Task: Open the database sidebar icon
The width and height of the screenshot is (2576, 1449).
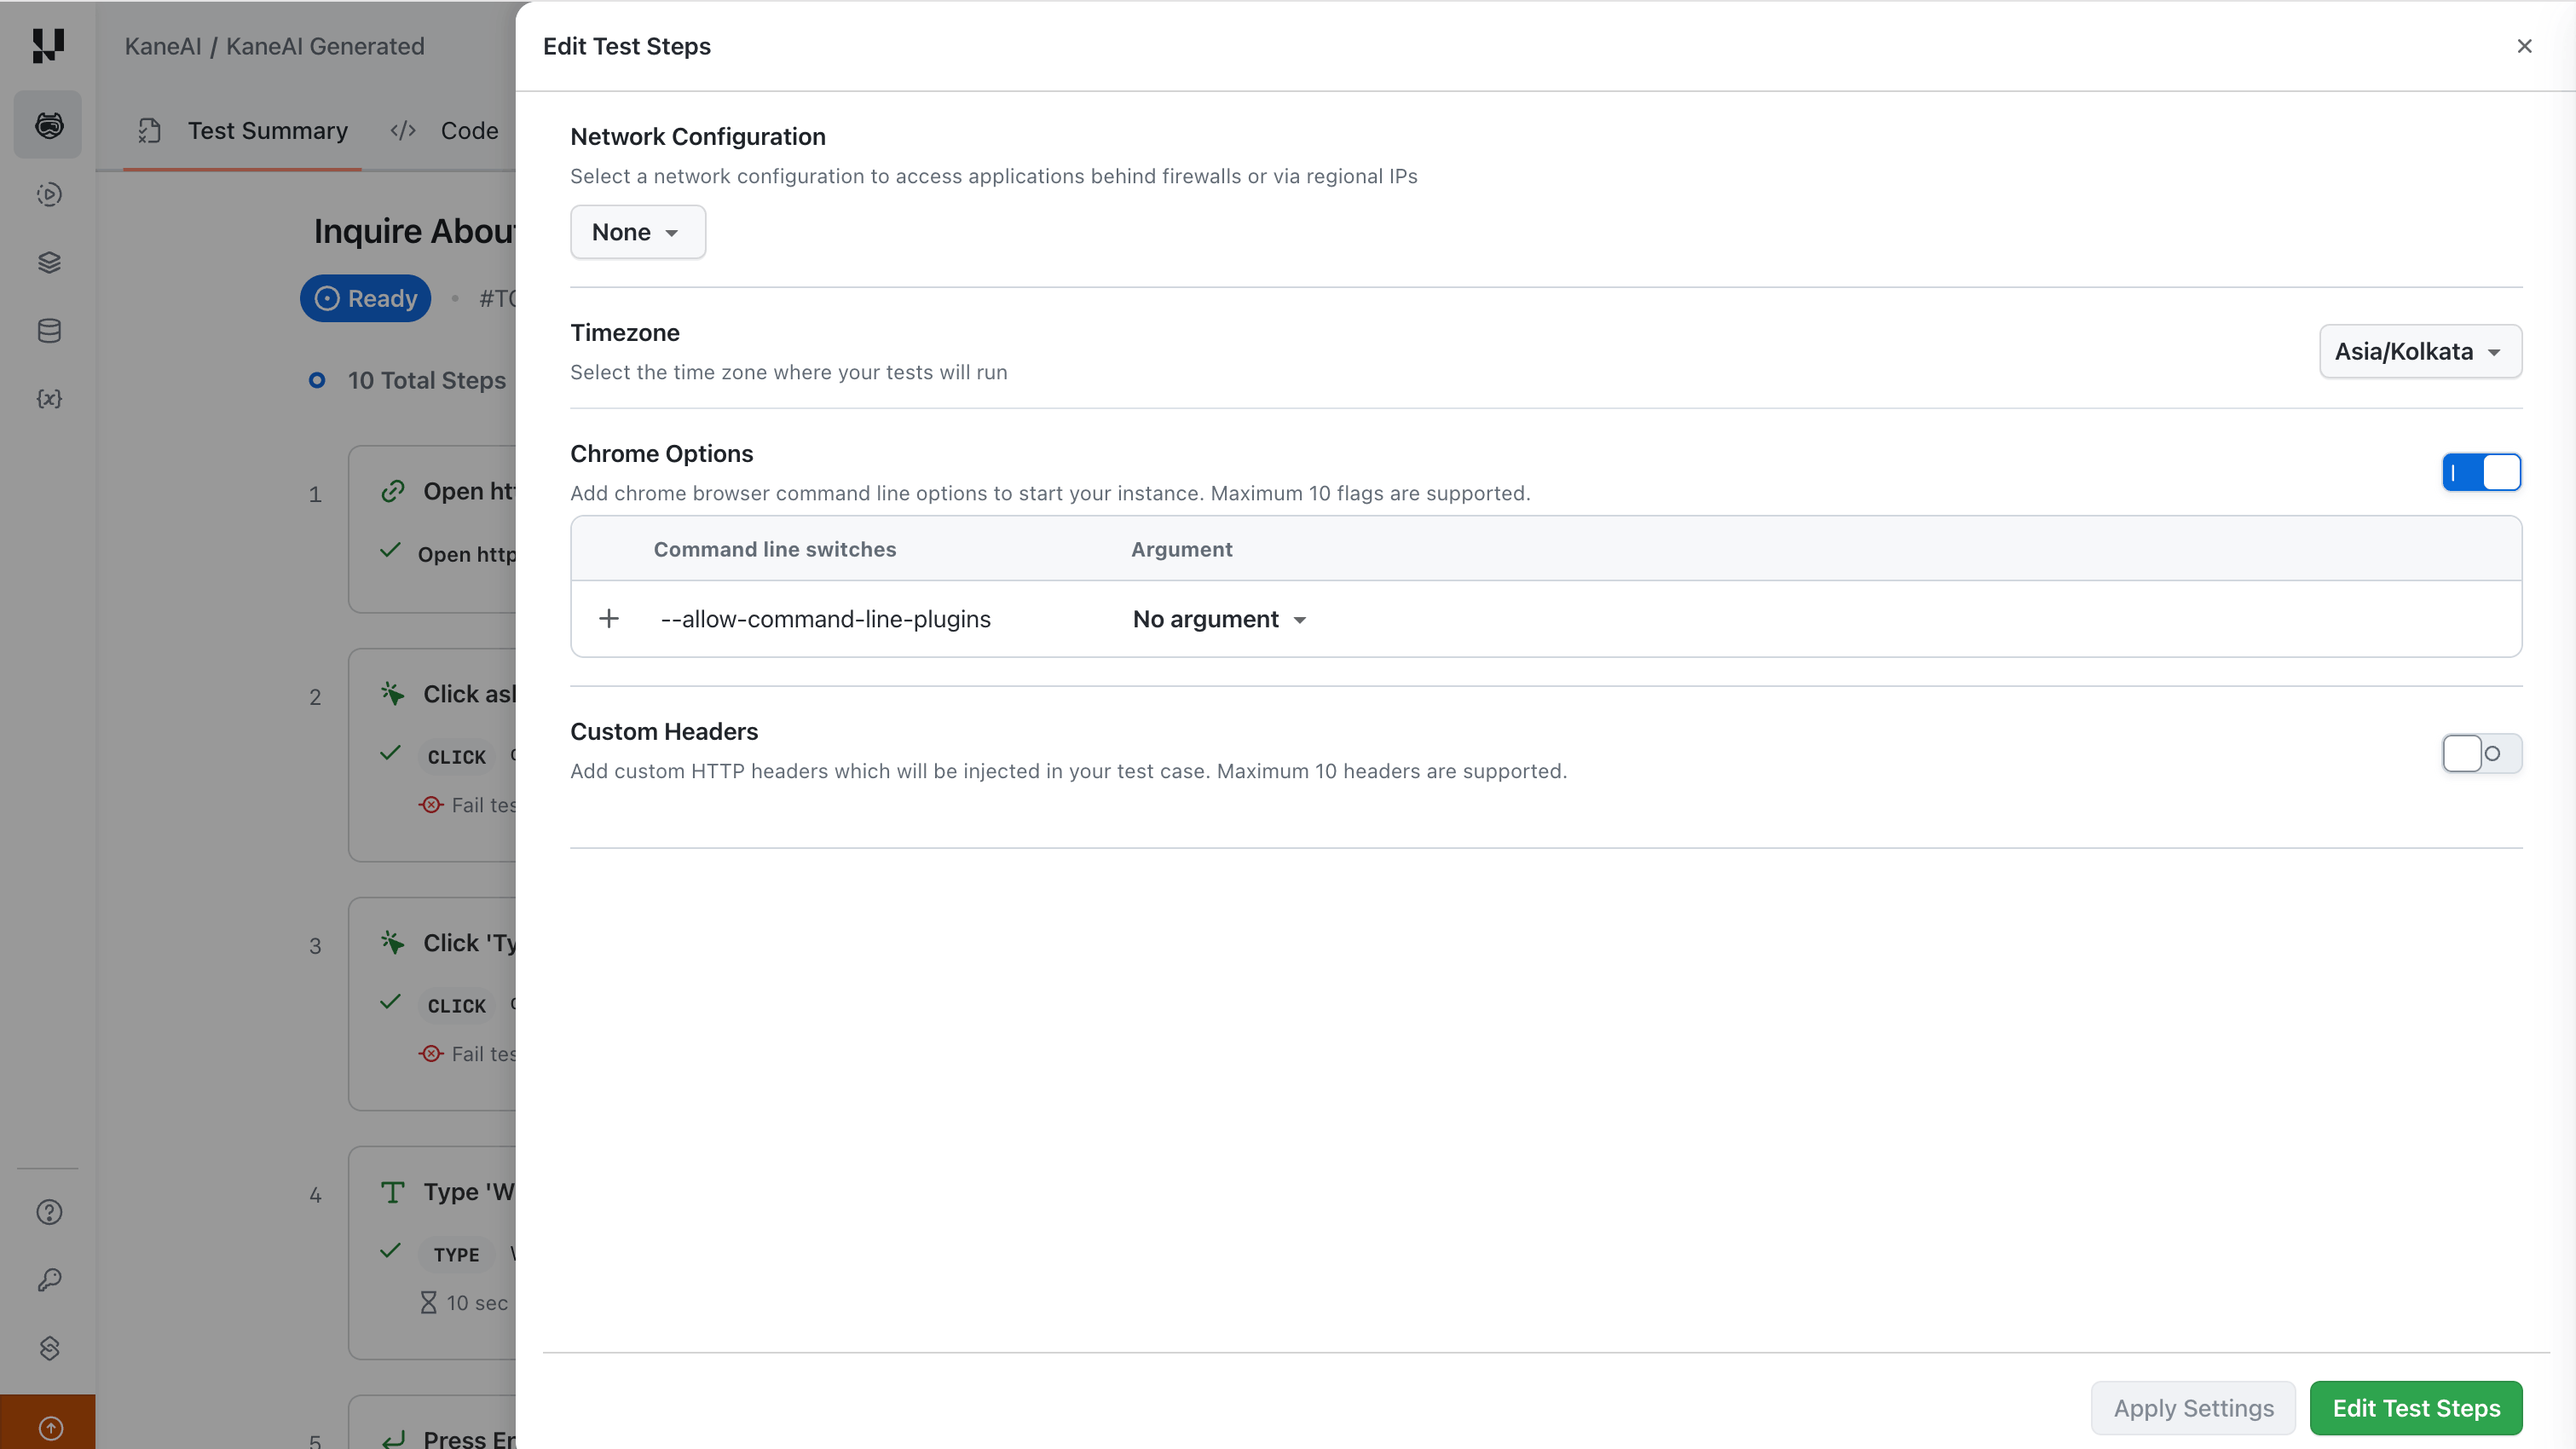Action: point(49,330)
